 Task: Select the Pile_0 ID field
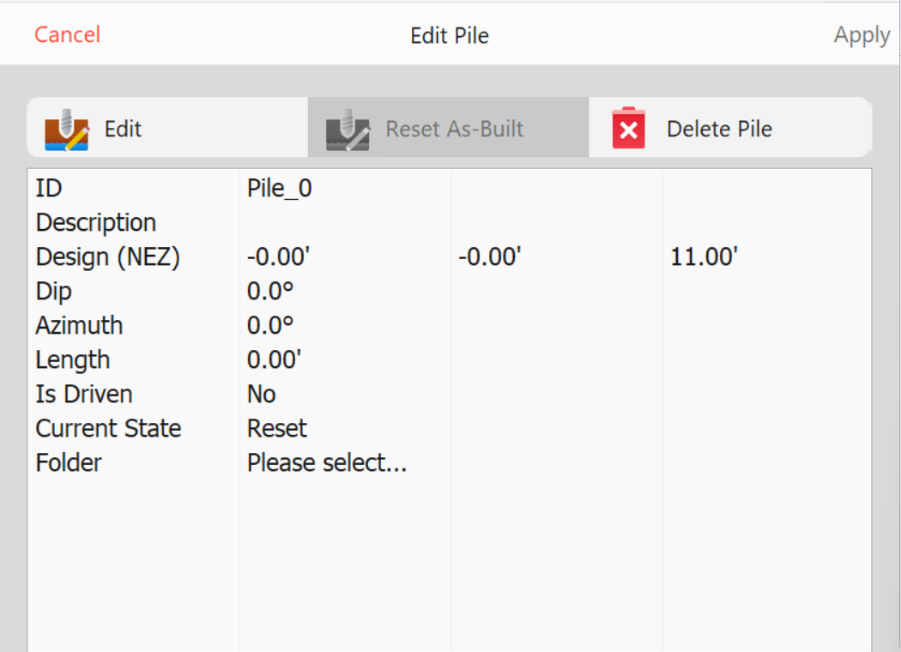(x=279, y=189)
